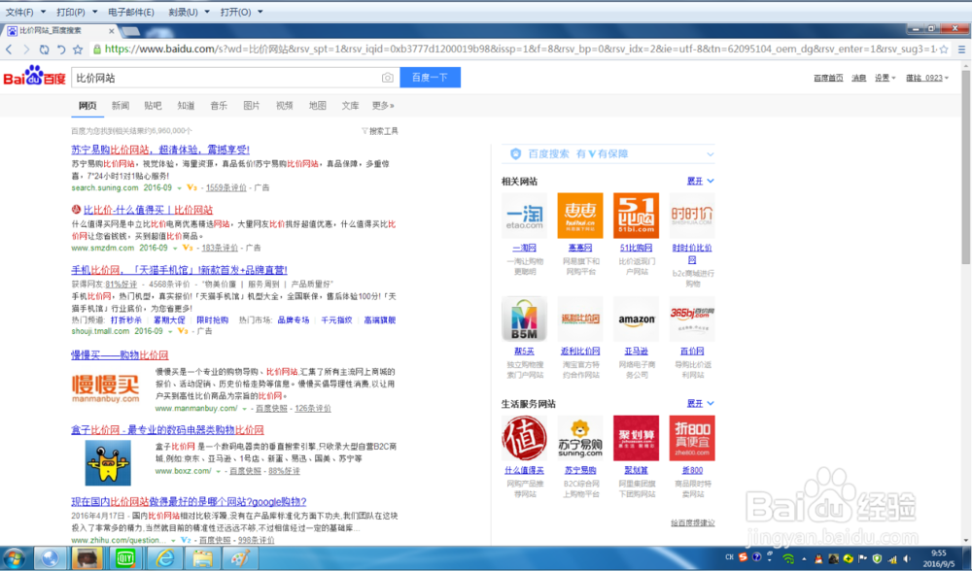Open the 百度首页 link
The width and height of the screenshot is (972, 571).
[828, 78]
